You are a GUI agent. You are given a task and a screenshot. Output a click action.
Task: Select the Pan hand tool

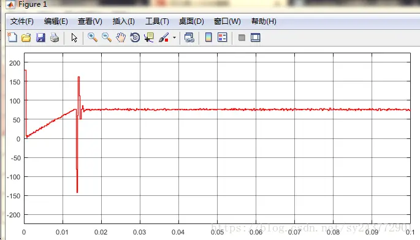pos(121,37)
